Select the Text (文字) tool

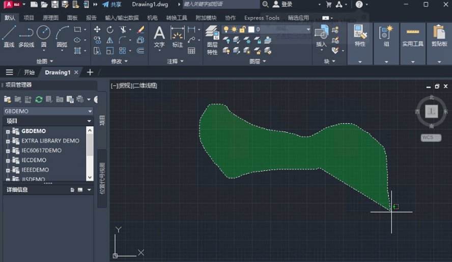click(x=159, y=37)
